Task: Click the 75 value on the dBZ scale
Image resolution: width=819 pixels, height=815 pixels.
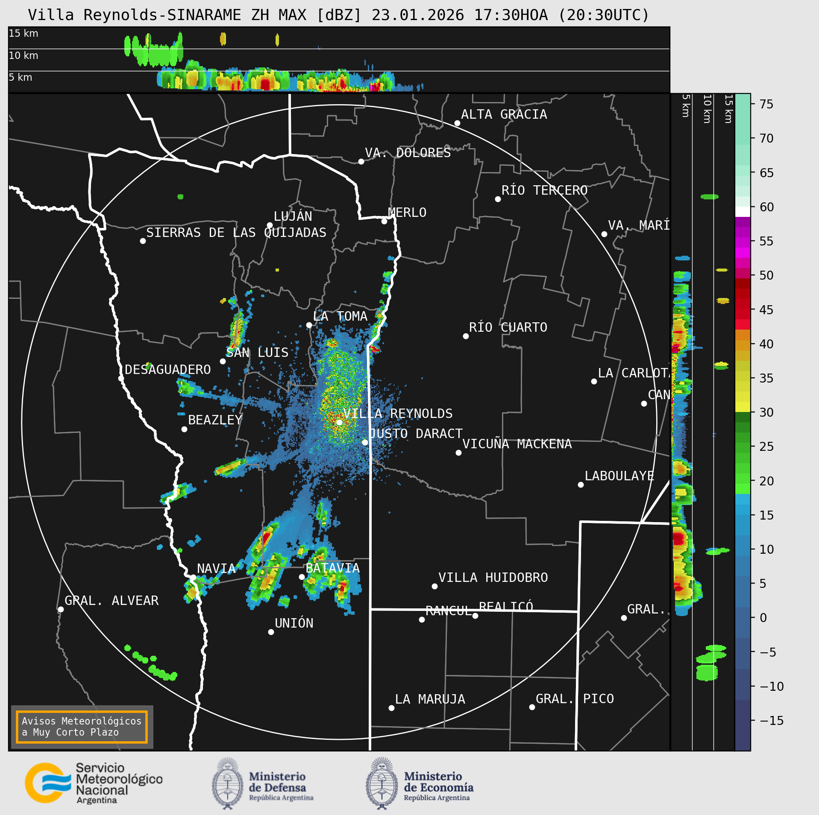Action: 766,104
